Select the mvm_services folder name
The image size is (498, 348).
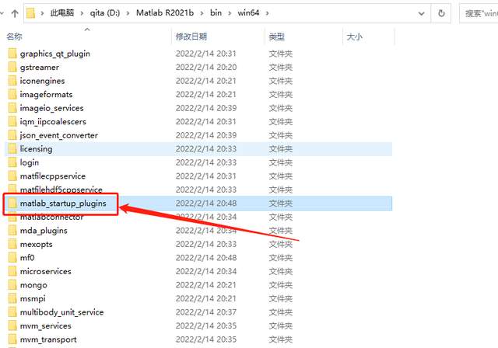coord(45,325)
